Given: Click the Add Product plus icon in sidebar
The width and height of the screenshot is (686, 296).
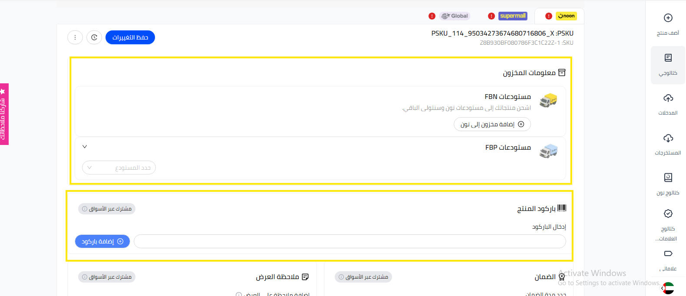Looking at the screenshot, I should click(x=668, y=18).
